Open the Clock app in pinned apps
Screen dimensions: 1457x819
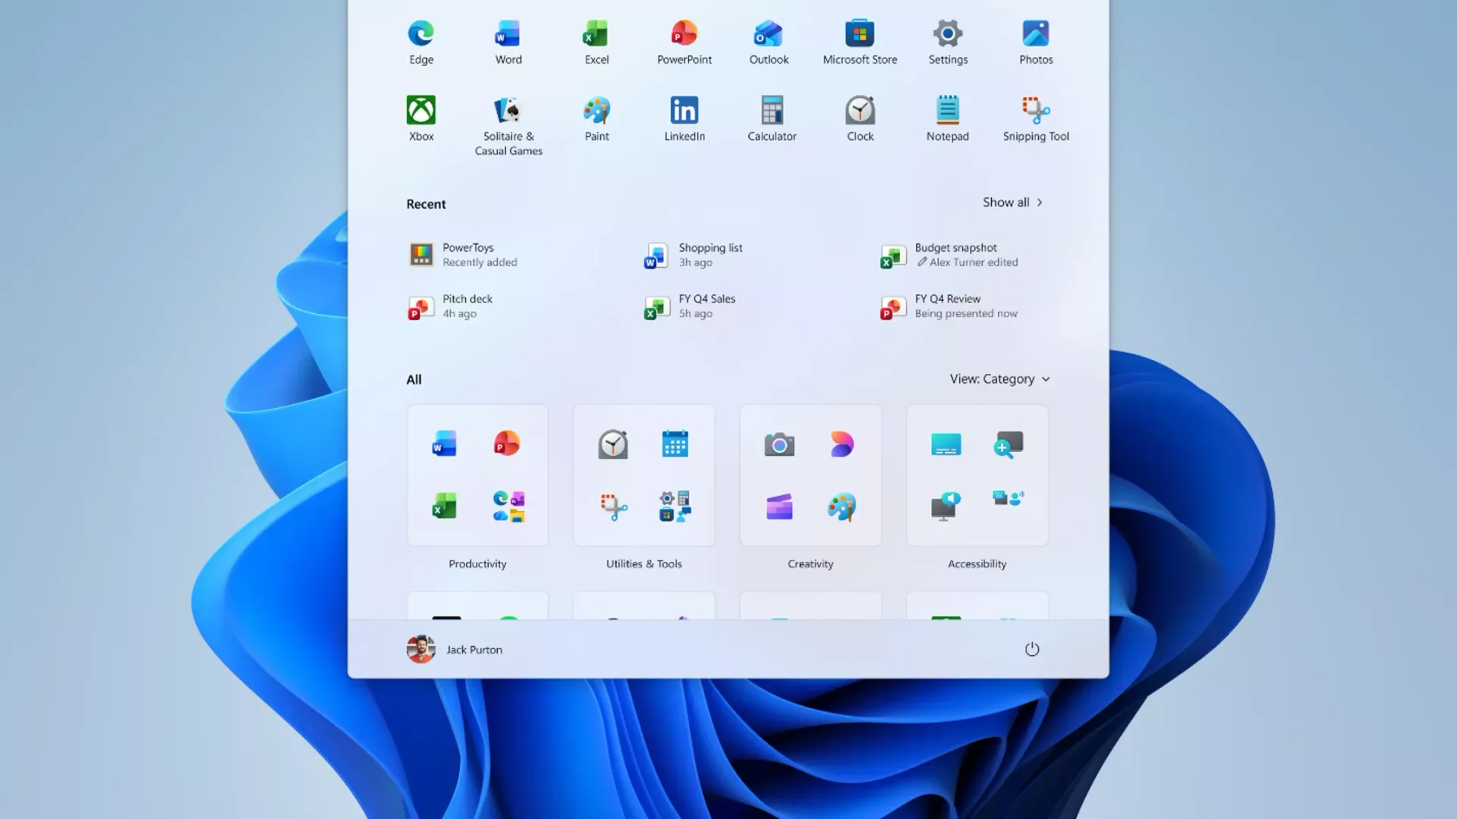click(x=860, y=119)
